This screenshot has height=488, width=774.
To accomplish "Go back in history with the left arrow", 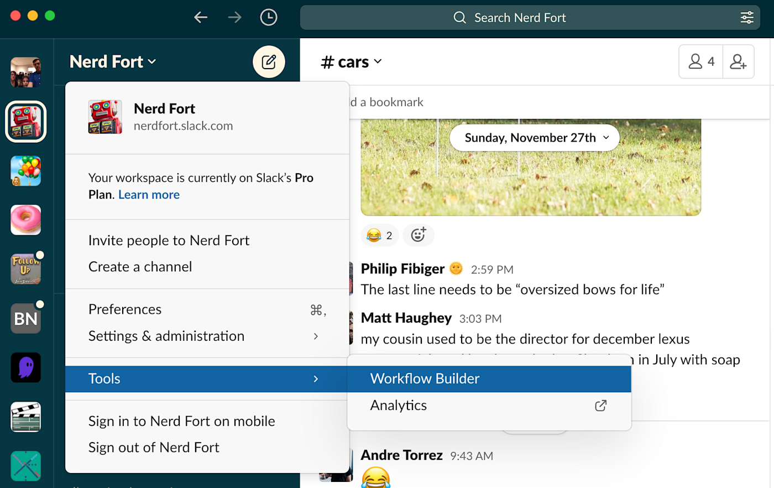I will coord(201,18).
